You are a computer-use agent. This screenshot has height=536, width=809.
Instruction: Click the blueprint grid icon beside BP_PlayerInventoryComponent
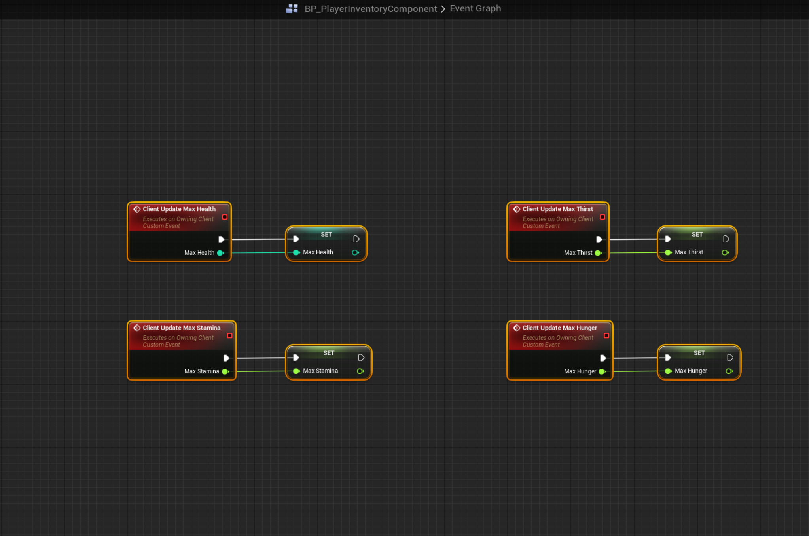coord(292,8)
